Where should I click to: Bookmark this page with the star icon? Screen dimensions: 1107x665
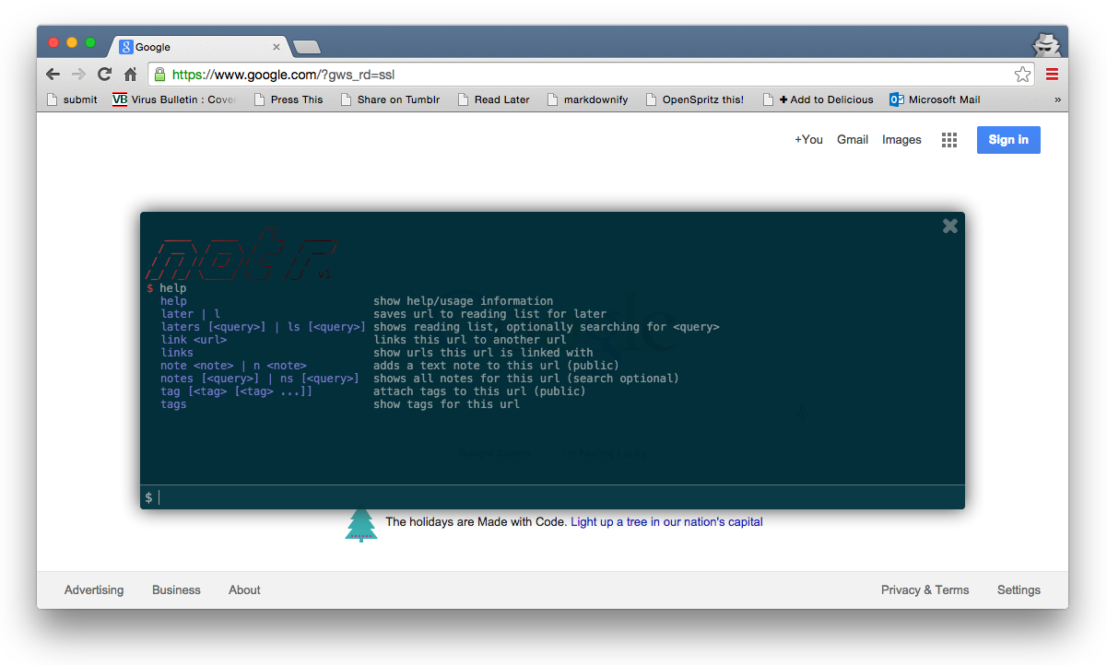click(x=1022, y=75)
